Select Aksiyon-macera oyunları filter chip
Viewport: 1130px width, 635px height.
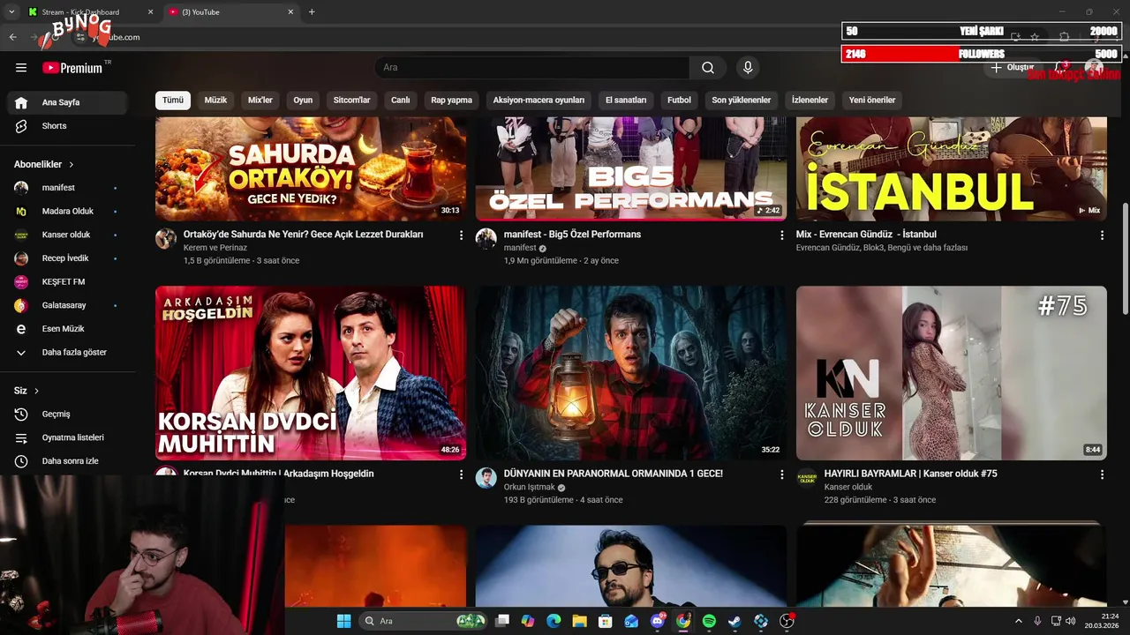pos(539,101)
